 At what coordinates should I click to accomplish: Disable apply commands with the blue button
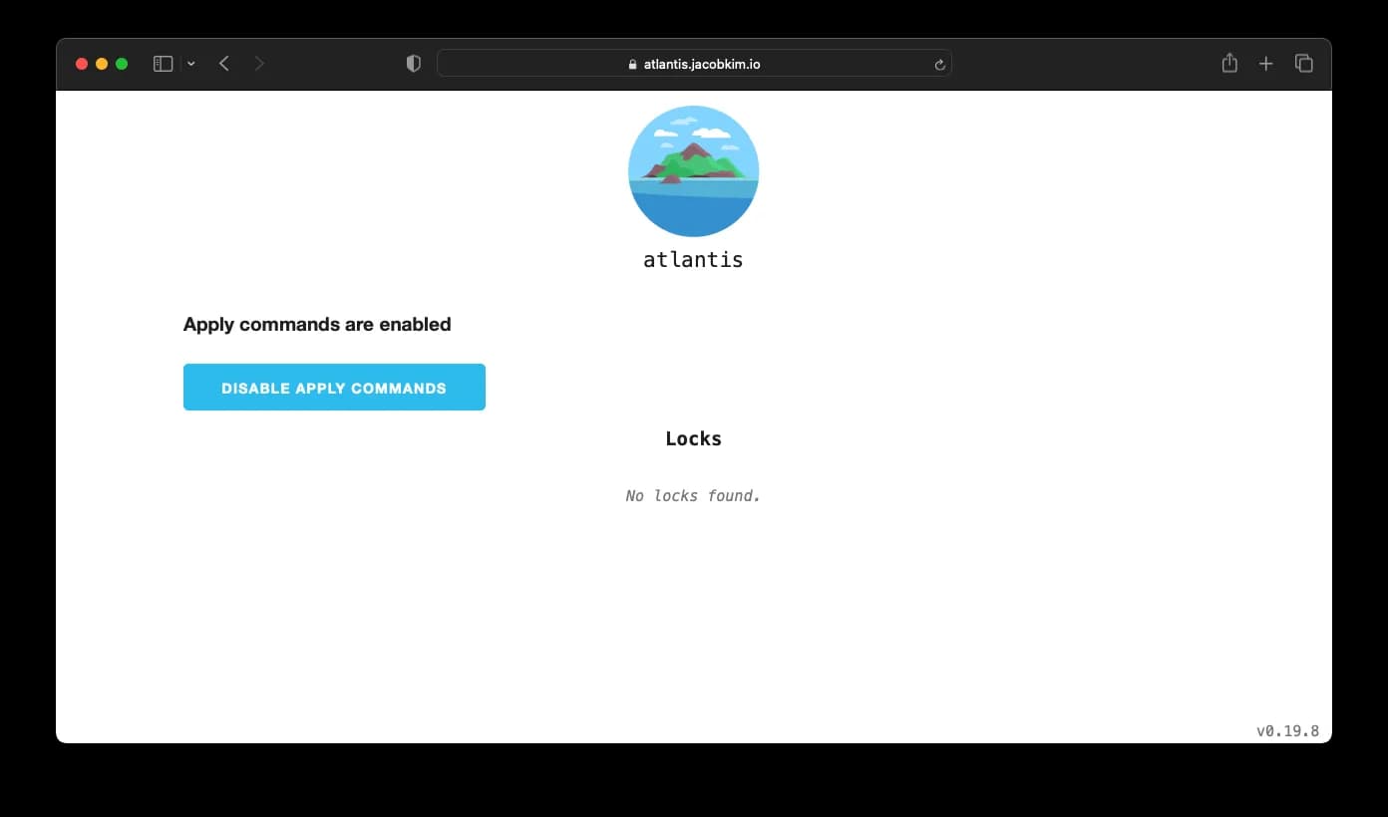click(x=334, y=388)
